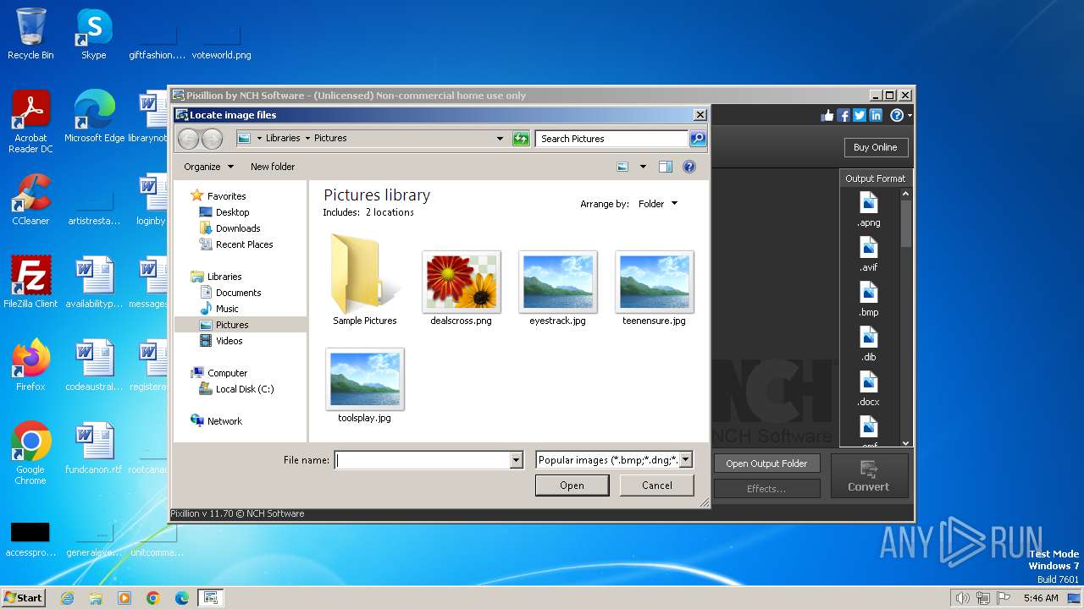1084x609 pixels.
Task: Click the clock in system tray
Action: coord(1041,598)
